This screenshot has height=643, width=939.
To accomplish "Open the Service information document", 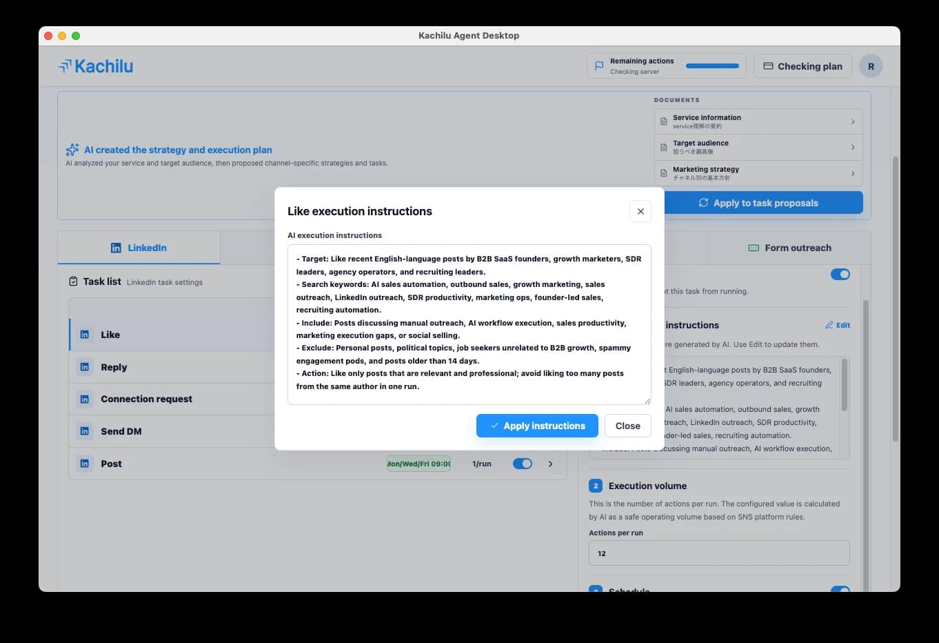I will [x=758, y=121].
